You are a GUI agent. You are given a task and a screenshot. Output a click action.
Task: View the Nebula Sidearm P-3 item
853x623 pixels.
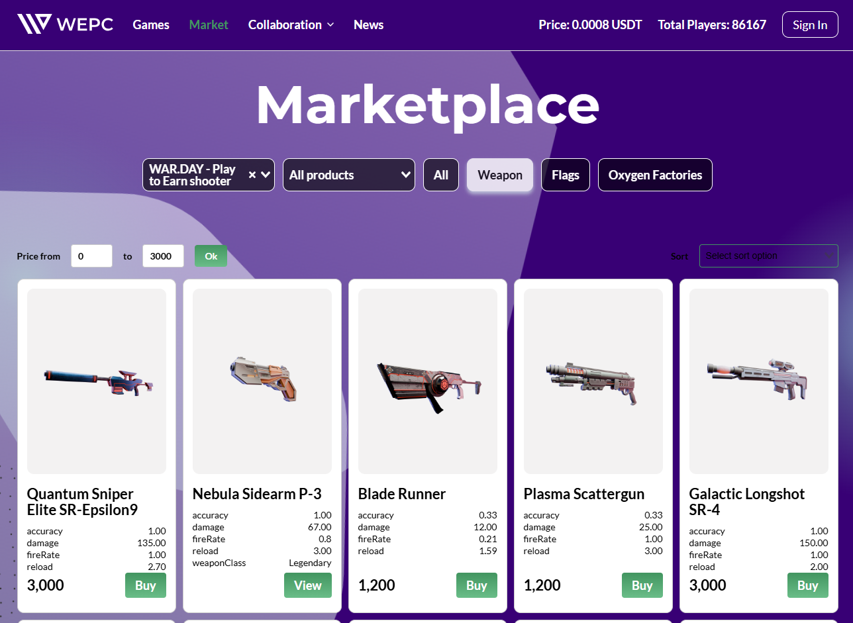(x=308, y=585)
